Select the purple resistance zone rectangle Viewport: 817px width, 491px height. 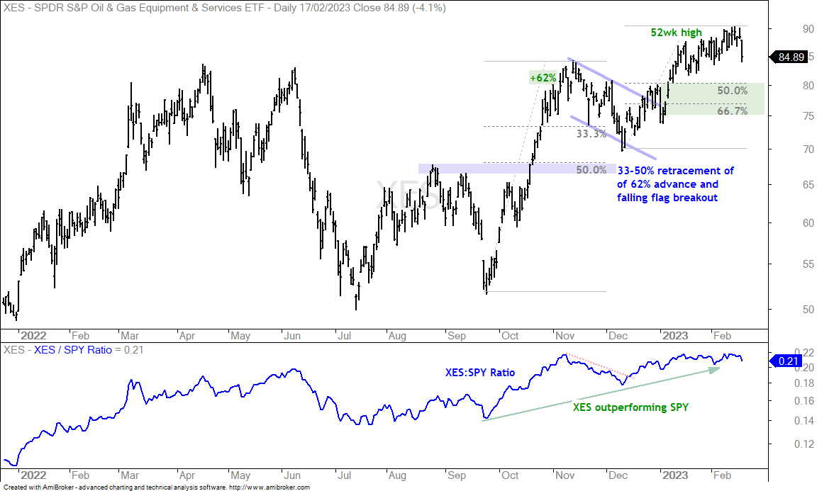click(x=517, y=169)
